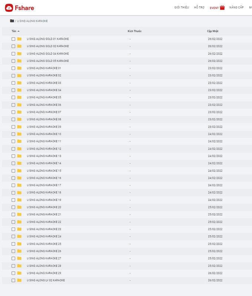This screenshot has width=252, height=296.
Task: Click folder icon for KARAOKE 09
Action: click(x=19, y=127)
